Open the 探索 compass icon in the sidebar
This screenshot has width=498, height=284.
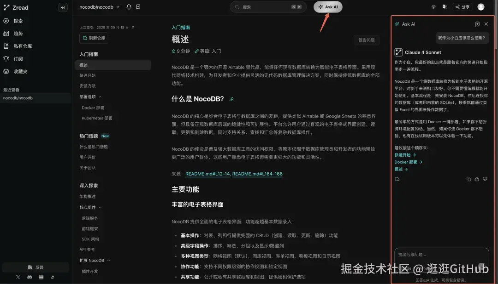coord(6,20)
